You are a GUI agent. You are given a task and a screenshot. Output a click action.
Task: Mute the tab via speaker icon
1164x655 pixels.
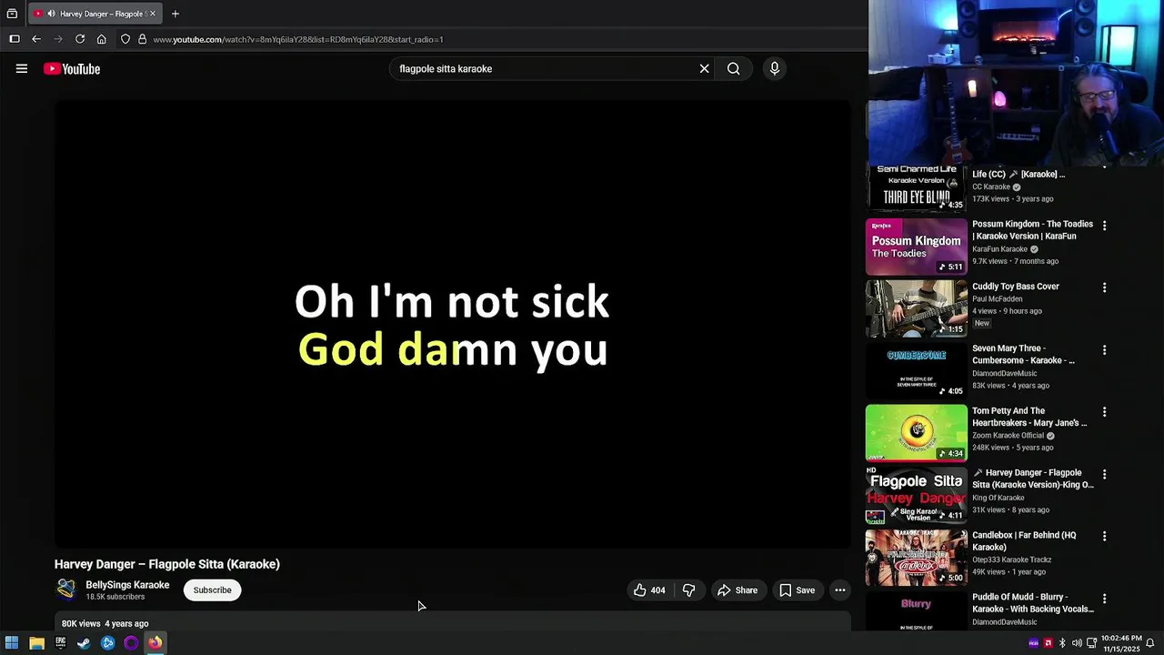tap(51, 14)
